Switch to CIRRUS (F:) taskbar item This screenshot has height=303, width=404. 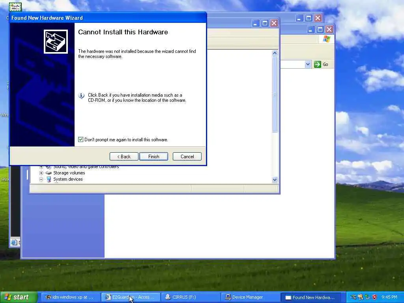pyautogui.click(x=191, y=297)
